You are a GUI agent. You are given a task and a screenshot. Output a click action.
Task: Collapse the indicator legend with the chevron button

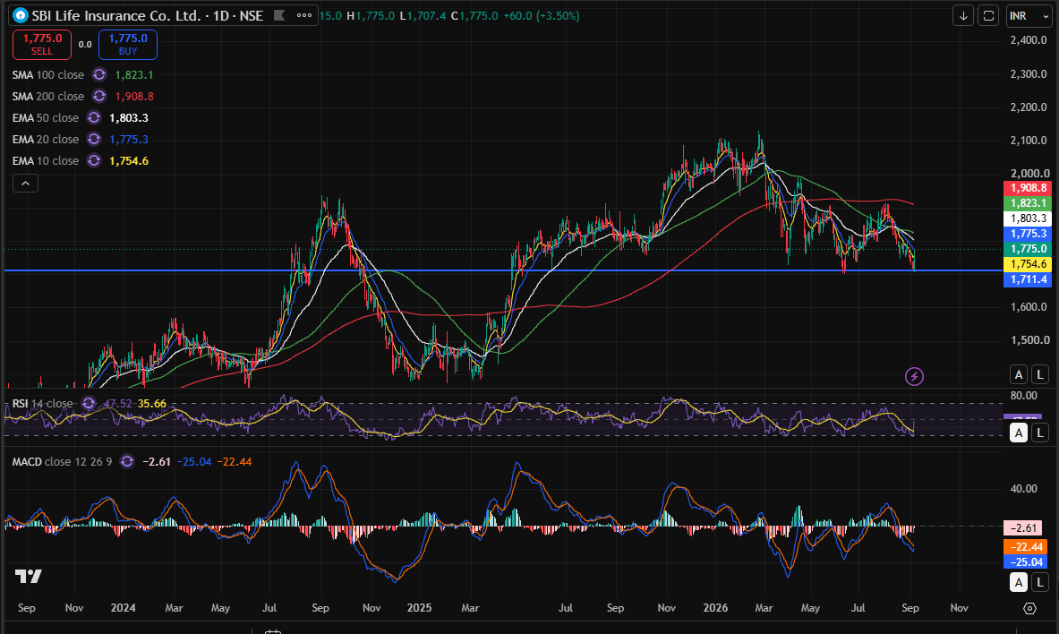[x=25, y=184]
